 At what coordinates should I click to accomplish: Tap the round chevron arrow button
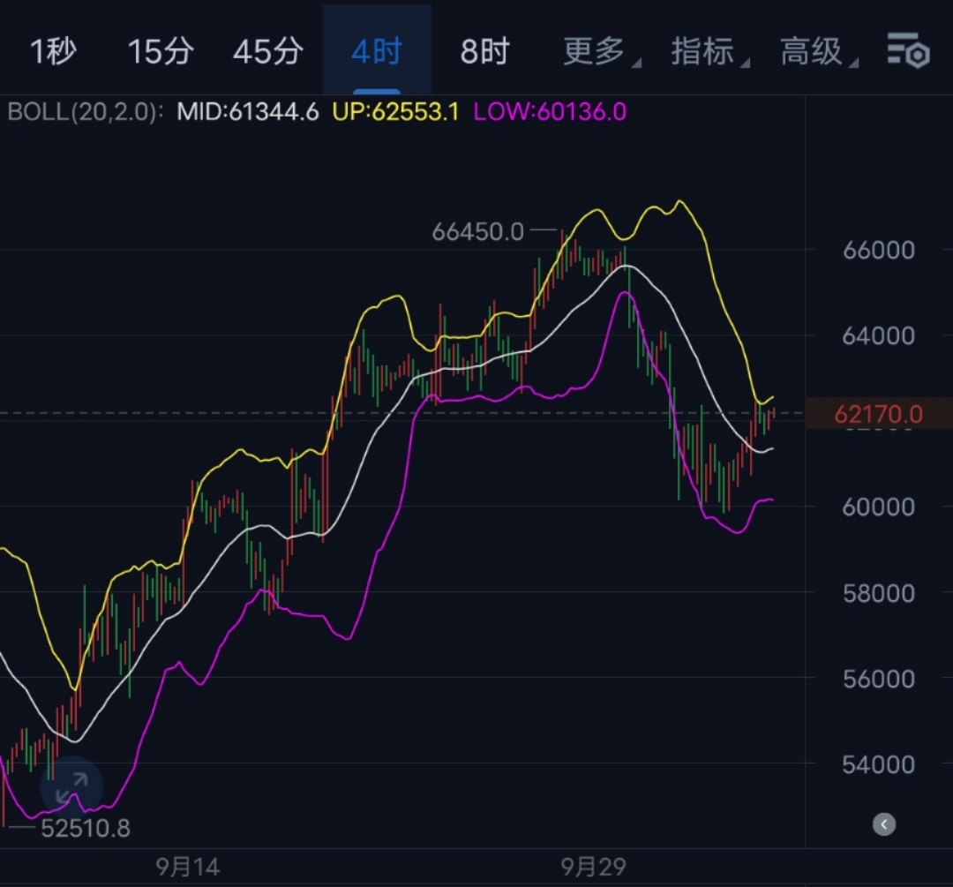pos(883,824)
